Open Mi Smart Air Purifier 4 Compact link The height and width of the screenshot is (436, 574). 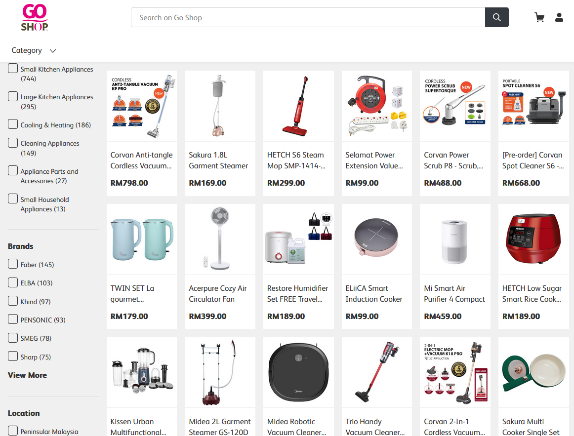pos(454,294)
